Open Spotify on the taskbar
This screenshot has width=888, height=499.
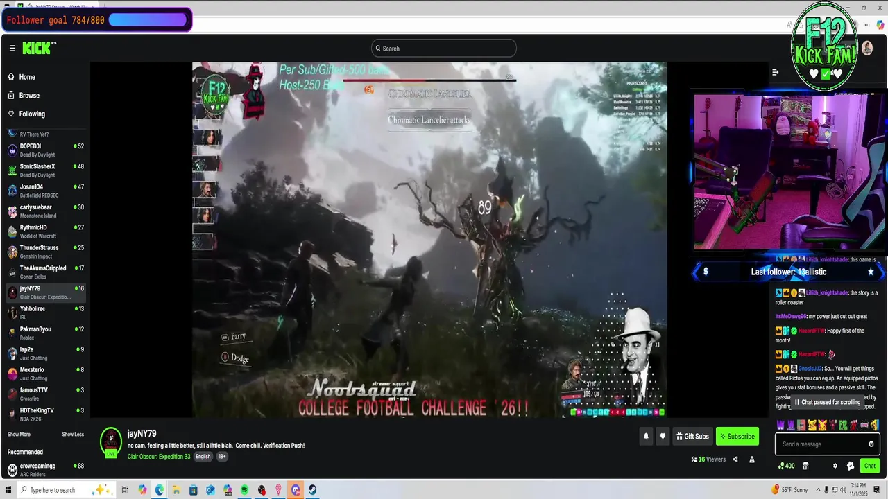click(x=245, y=490)
